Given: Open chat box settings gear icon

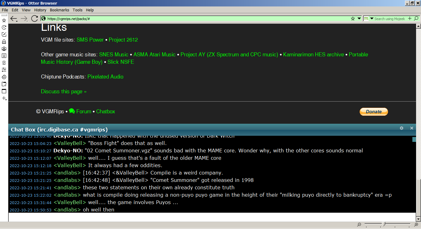Looking at the screenshot, I should coord(402,128).
